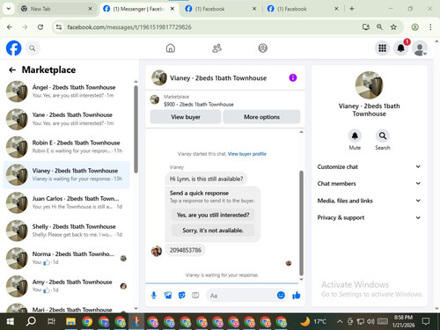Open the emoji picker in message box

pyautogui.click(x=281, y=296)
